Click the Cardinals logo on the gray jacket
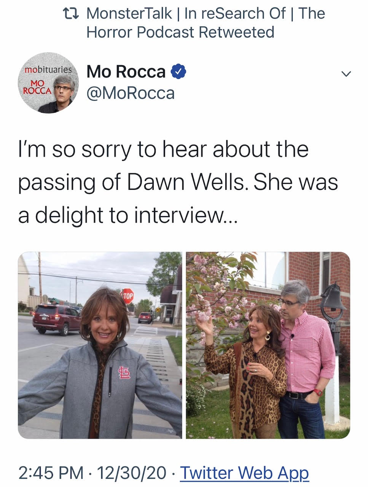The height and width of the screenshot is (487, 368). pyautogui.click(x=124, y=372)
